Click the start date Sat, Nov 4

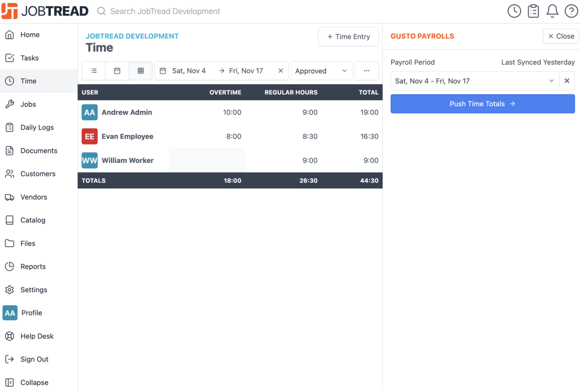pyautogui.click(x=189, y=71)
